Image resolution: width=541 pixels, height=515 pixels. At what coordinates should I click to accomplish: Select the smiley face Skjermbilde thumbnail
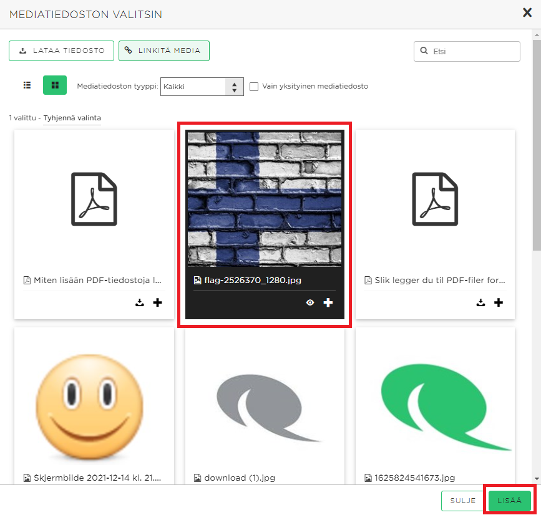[x=90, y=407]
